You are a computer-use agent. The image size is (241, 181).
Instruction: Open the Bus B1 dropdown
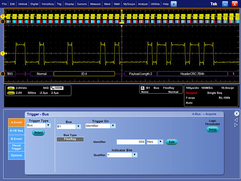[x=79, y=126]
